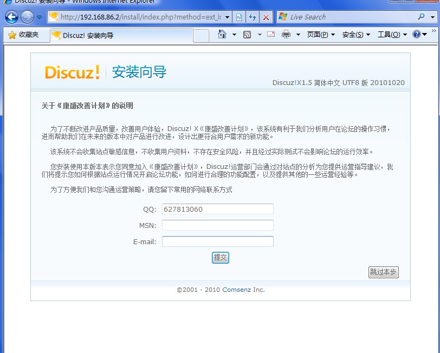440x353 pixels.
Task: Click the Home page icon
Action: click(222, 34)
